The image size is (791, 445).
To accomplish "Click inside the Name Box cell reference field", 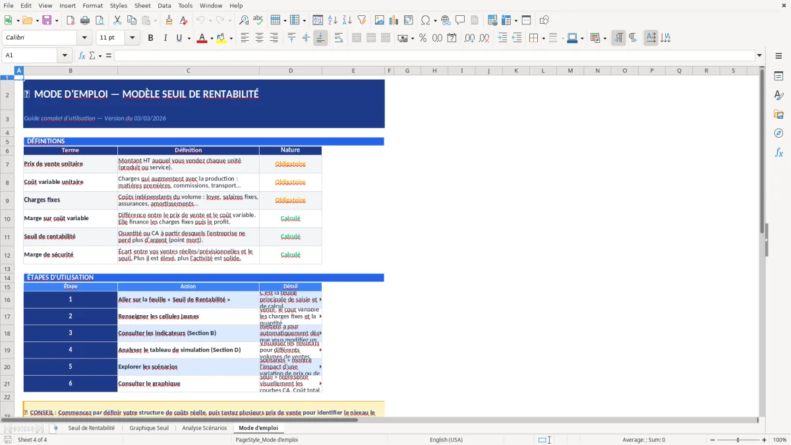I will pyautogui.click(x=30, y=55).
